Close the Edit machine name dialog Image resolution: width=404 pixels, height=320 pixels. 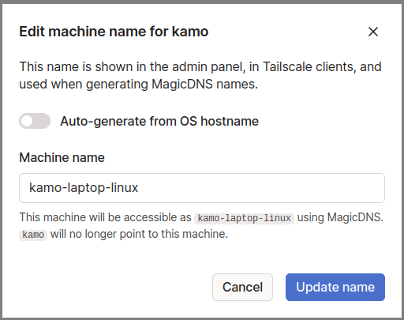point(373,32)
